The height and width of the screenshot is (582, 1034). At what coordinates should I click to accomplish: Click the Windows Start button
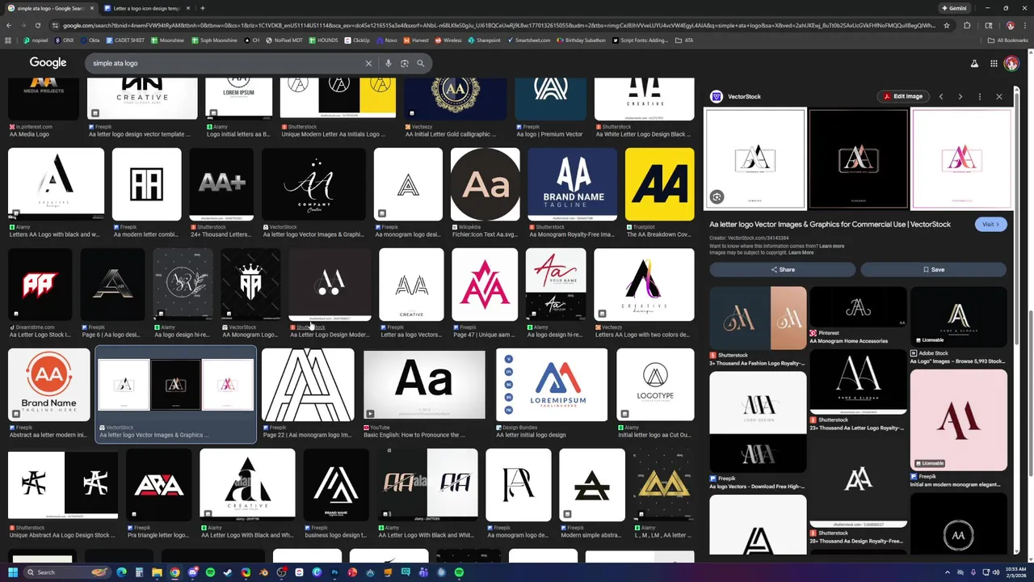pos(12,572)
